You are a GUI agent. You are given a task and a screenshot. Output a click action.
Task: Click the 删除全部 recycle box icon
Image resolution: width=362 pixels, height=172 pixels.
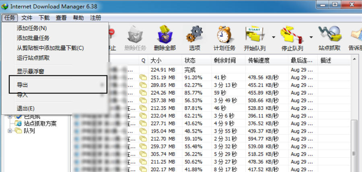(165, 34)
